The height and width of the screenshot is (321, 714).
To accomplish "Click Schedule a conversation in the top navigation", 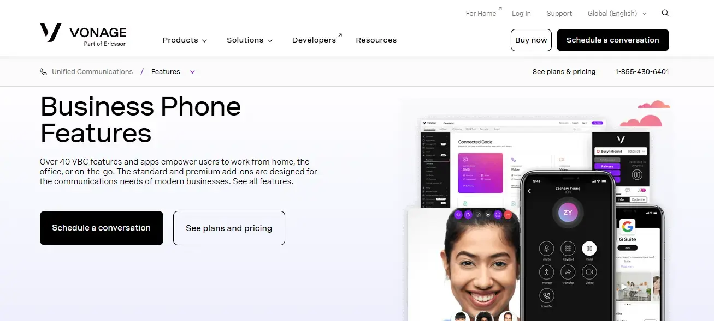I will coord(613,40).
